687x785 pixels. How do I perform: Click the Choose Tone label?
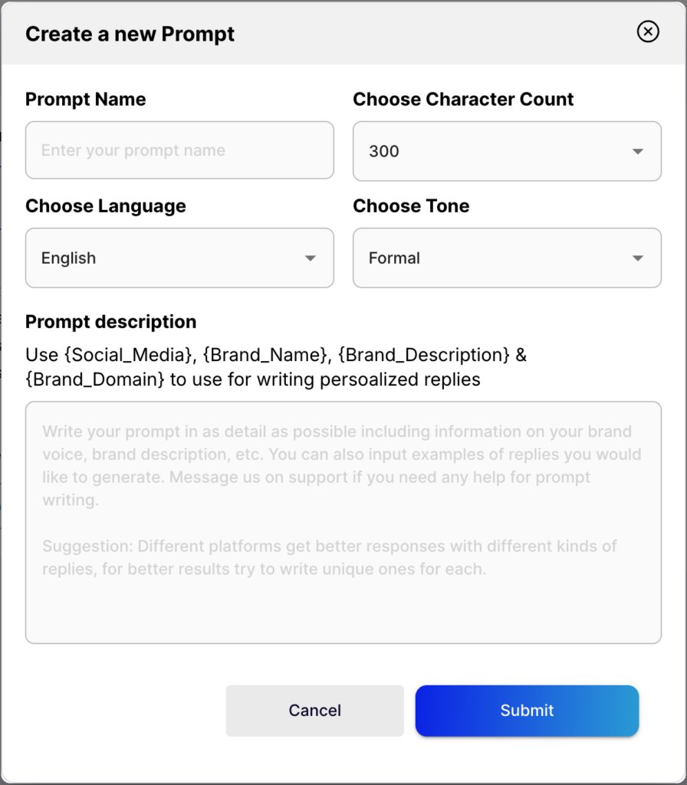(x=411, y=206)
